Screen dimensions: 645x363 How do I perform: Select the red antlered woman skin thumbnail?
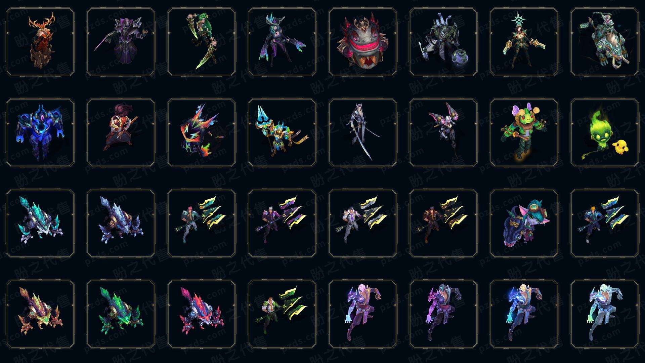tap(40, 42)
